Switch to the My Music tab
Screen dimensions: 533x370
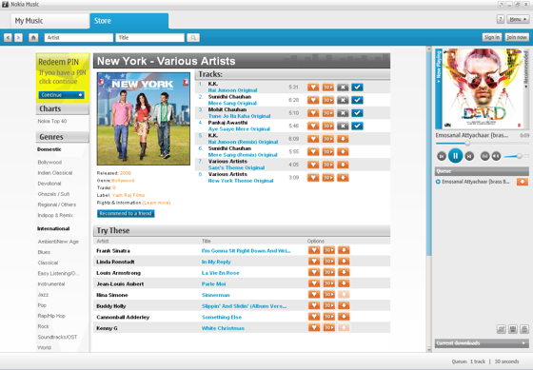[50, 21]
